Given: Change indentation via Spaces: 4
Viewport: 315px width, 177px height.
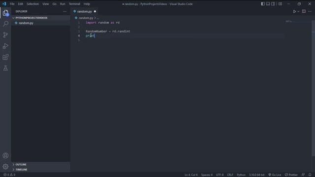Looking at the screenshot, I should 207,175.
